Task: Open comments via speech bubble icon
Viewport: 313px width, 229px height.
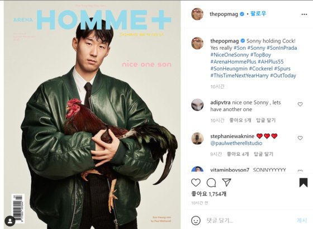Action: pyautogui.click(x=211, y=182)
